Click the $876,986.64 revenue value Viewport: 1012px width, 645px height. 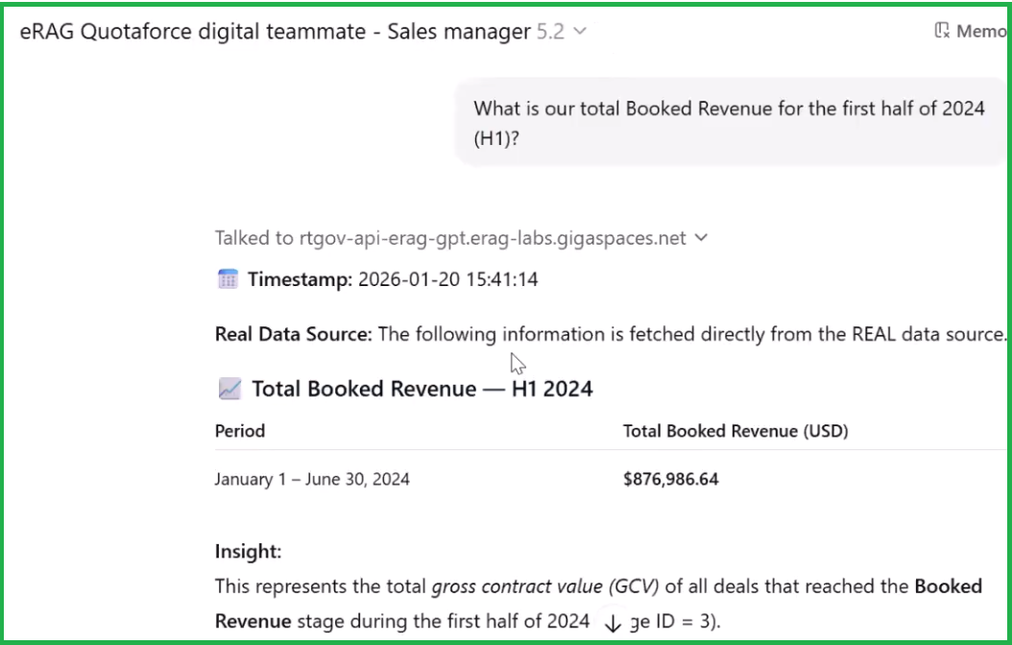coord(670,479)
